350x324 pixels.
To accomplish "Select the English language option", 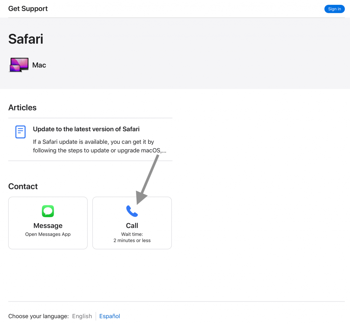I will [82, 316].
